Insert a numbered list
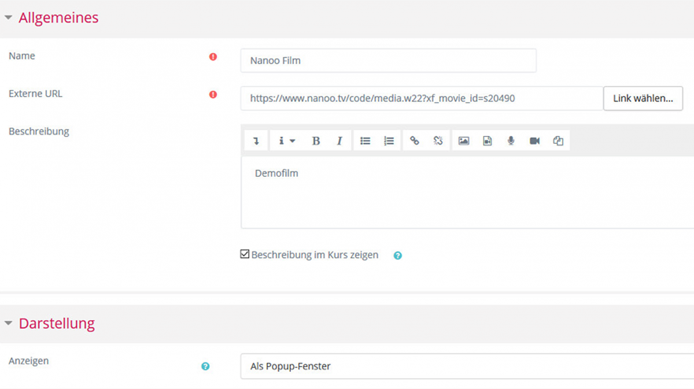The width and height of the screenshot is (694, 389). [389, 140]
